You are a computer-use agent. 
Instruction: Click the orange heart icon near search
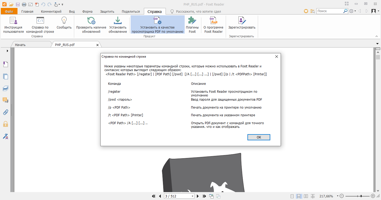tap(306, 11)
